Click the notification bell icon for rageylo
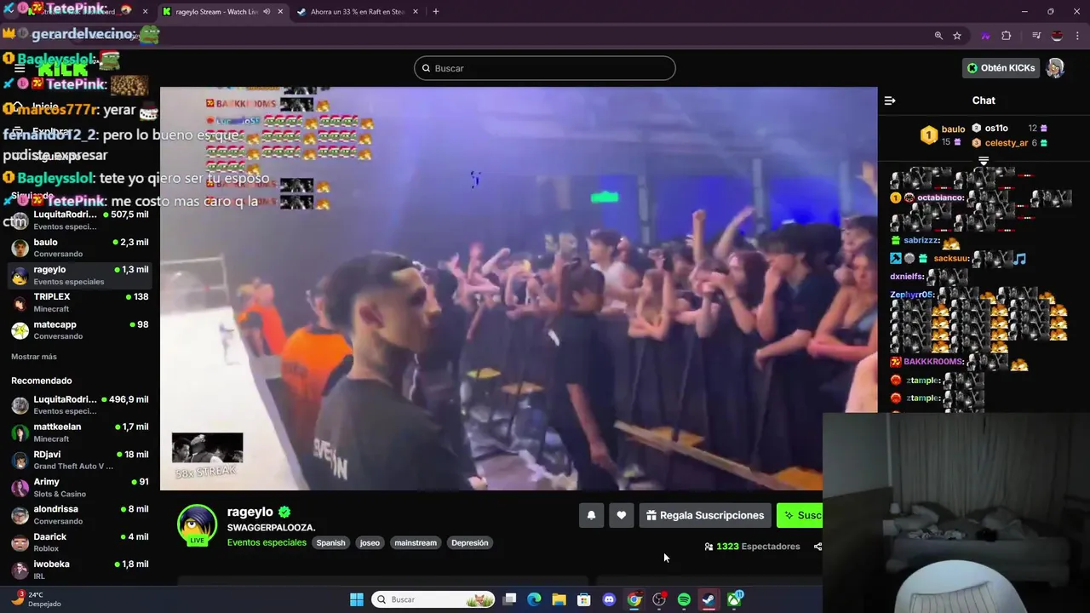The width and height of the screenshot is (1090, 613). 591,515
